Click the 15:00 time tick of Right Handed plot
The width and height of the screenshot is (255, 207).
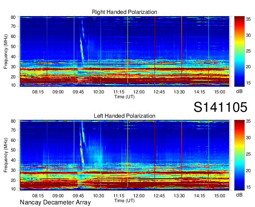220,92
